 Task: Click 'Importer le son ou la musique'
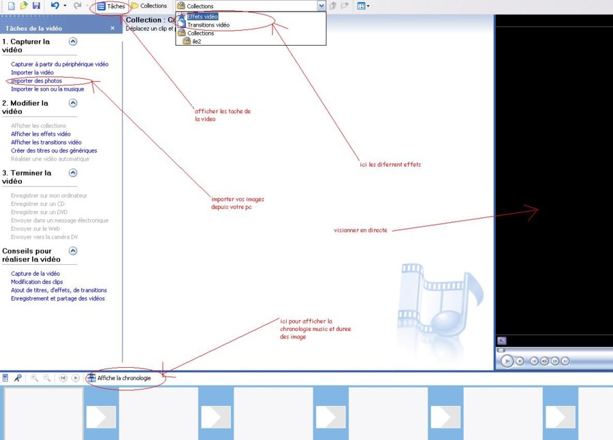(x=48, y=89)
